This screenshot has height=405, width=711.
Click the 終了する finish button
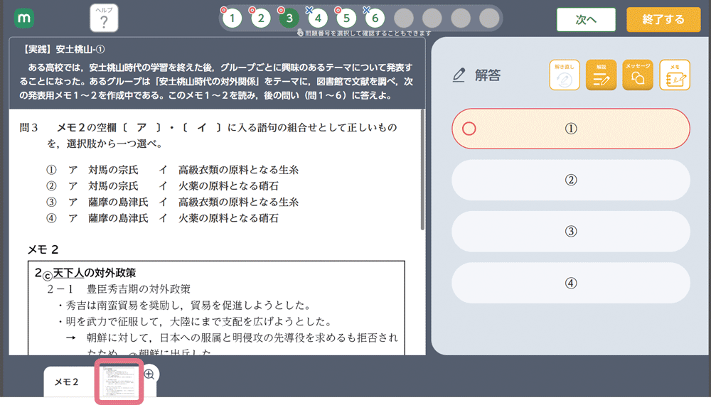(663, 19)
